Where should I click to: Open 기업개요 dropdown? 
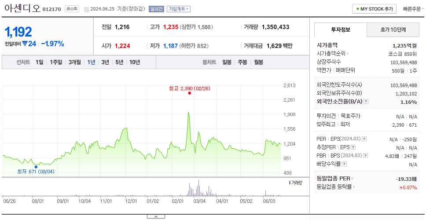click(x=179, y=9)
